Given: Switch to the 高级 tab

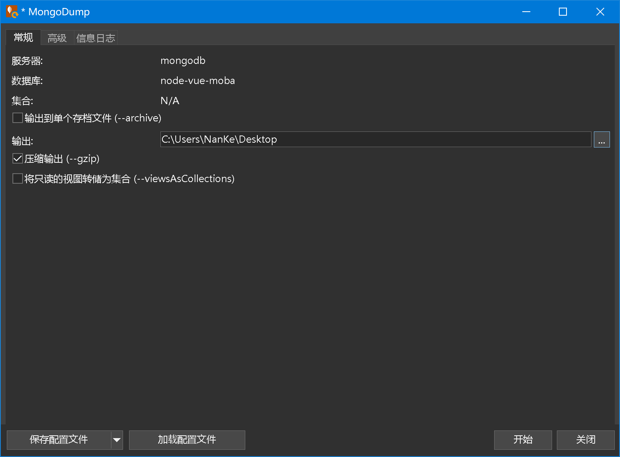Looking at the screenshot, I should tap(57, 37).
